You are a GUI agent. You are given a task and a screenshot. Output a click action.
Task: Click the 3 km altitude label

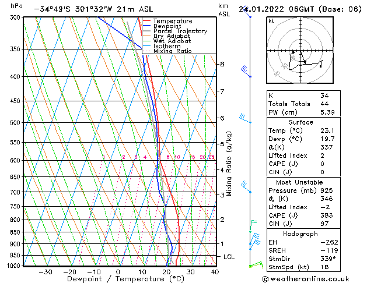coord(222,194)
